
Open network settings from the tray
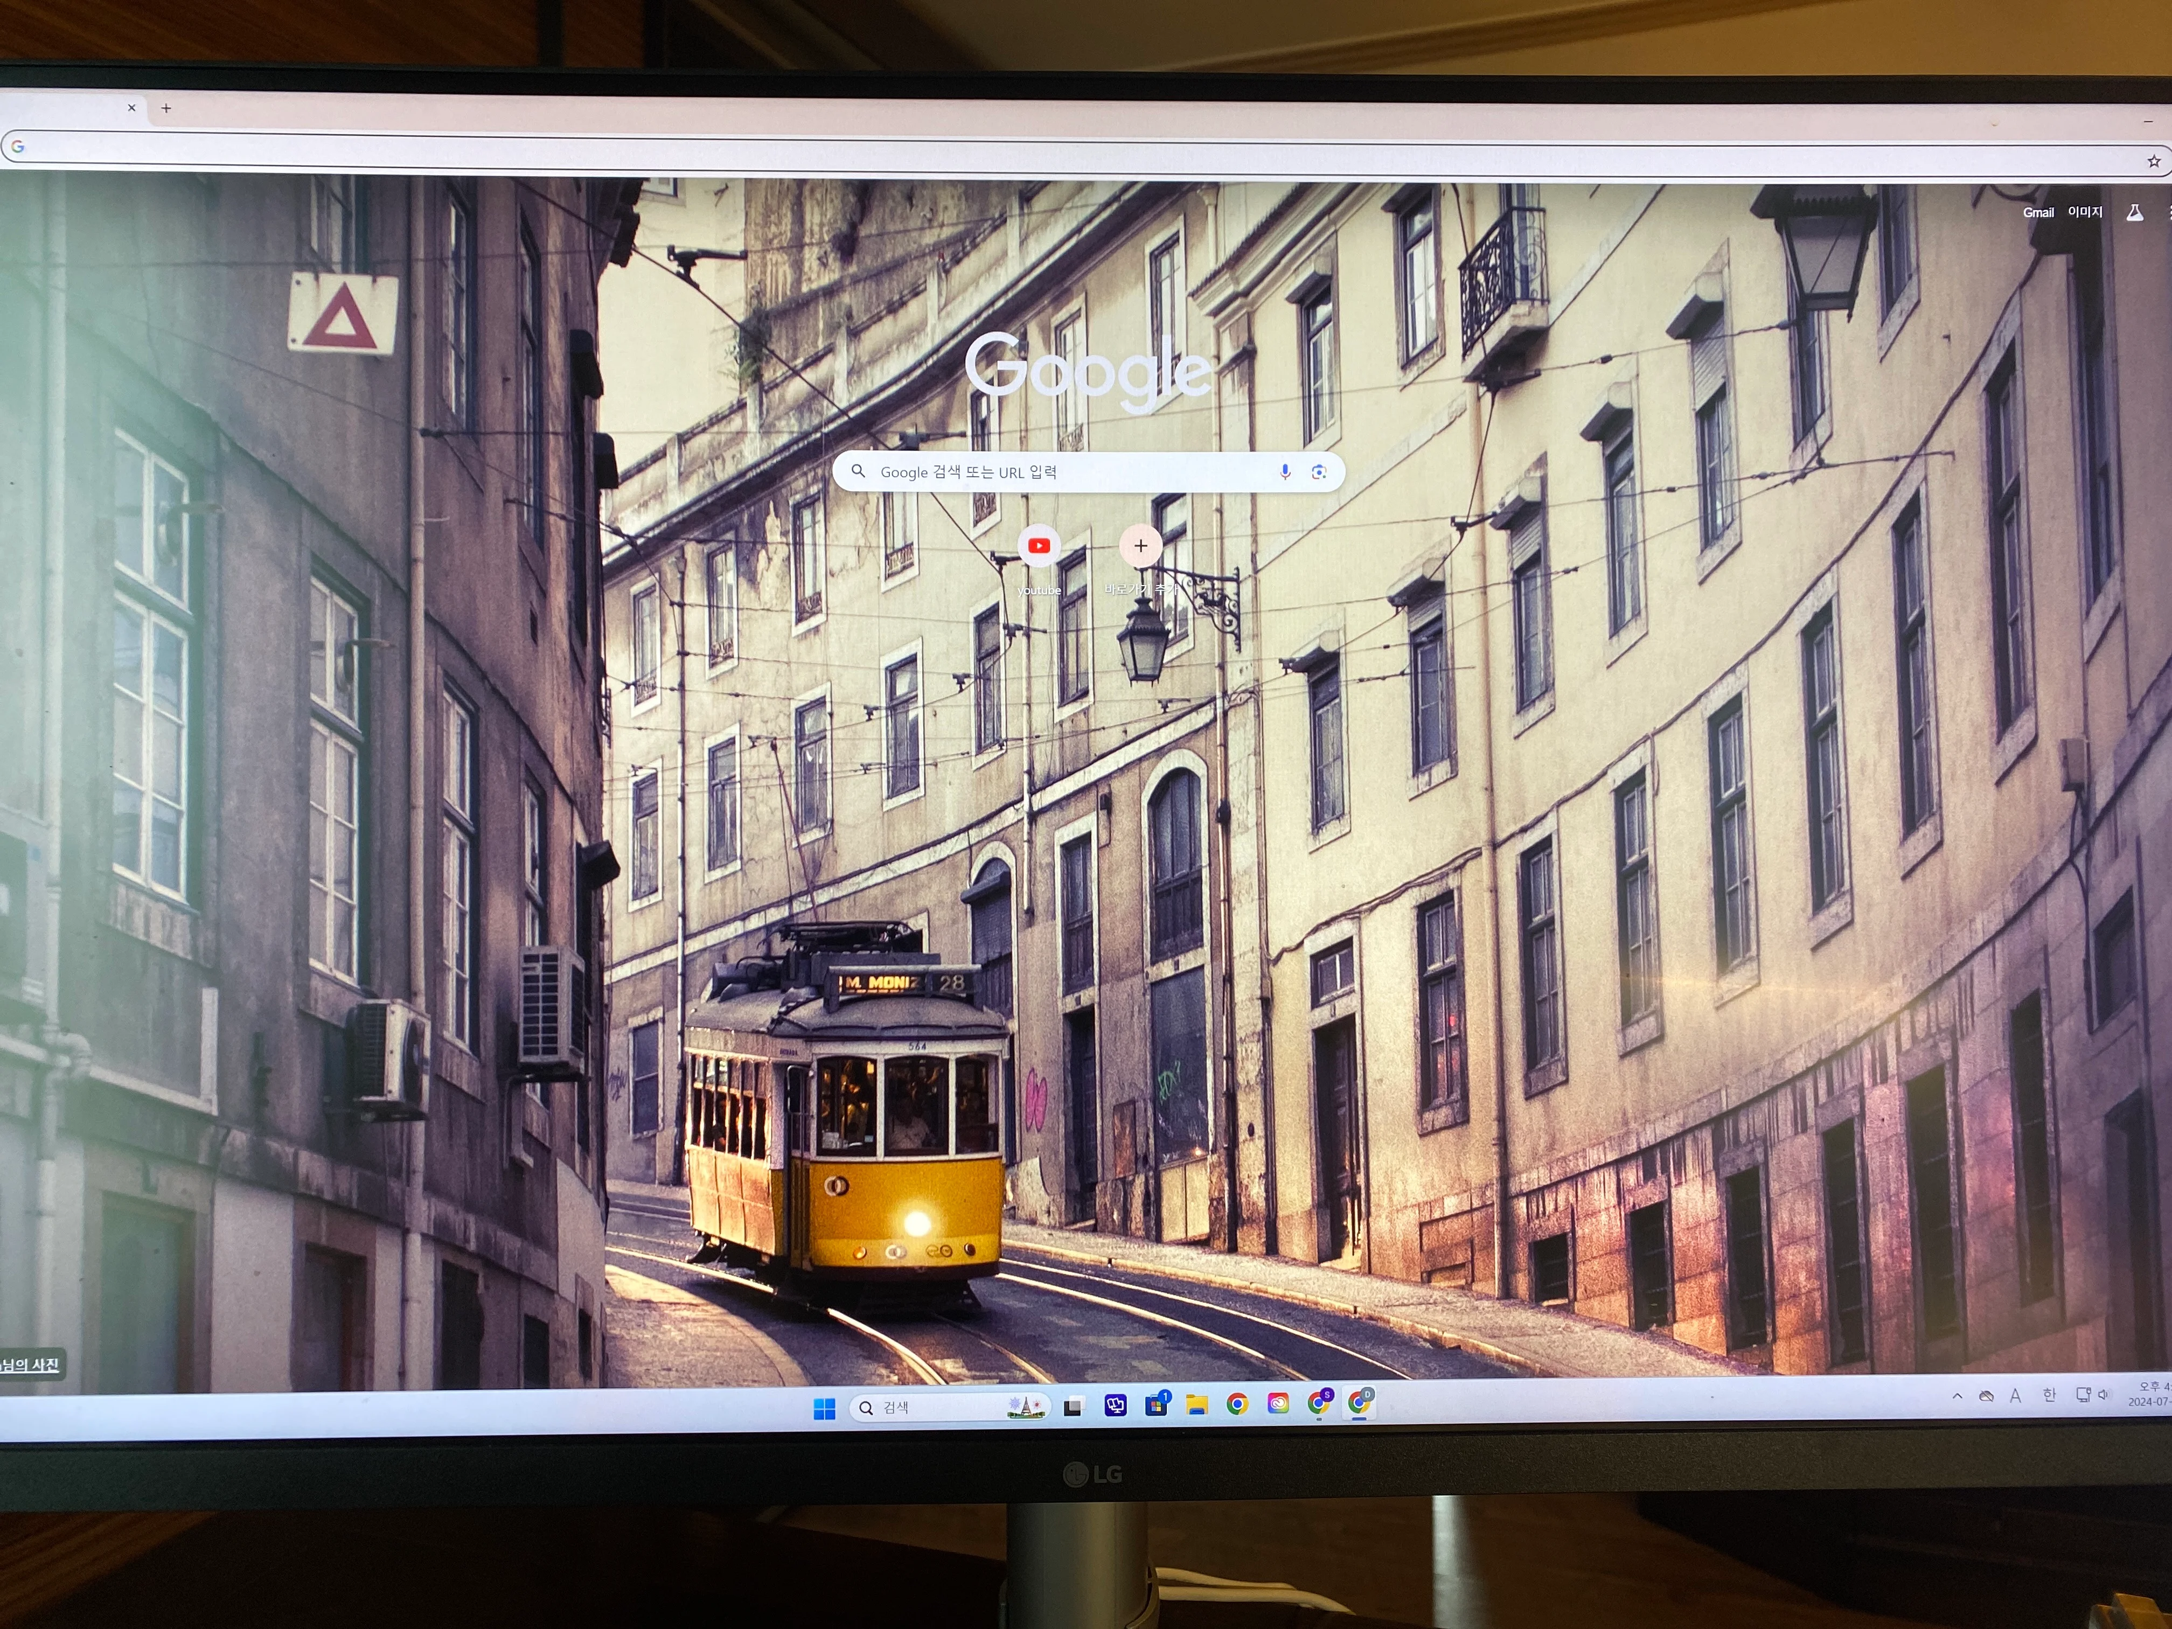pos(2083,1394)
